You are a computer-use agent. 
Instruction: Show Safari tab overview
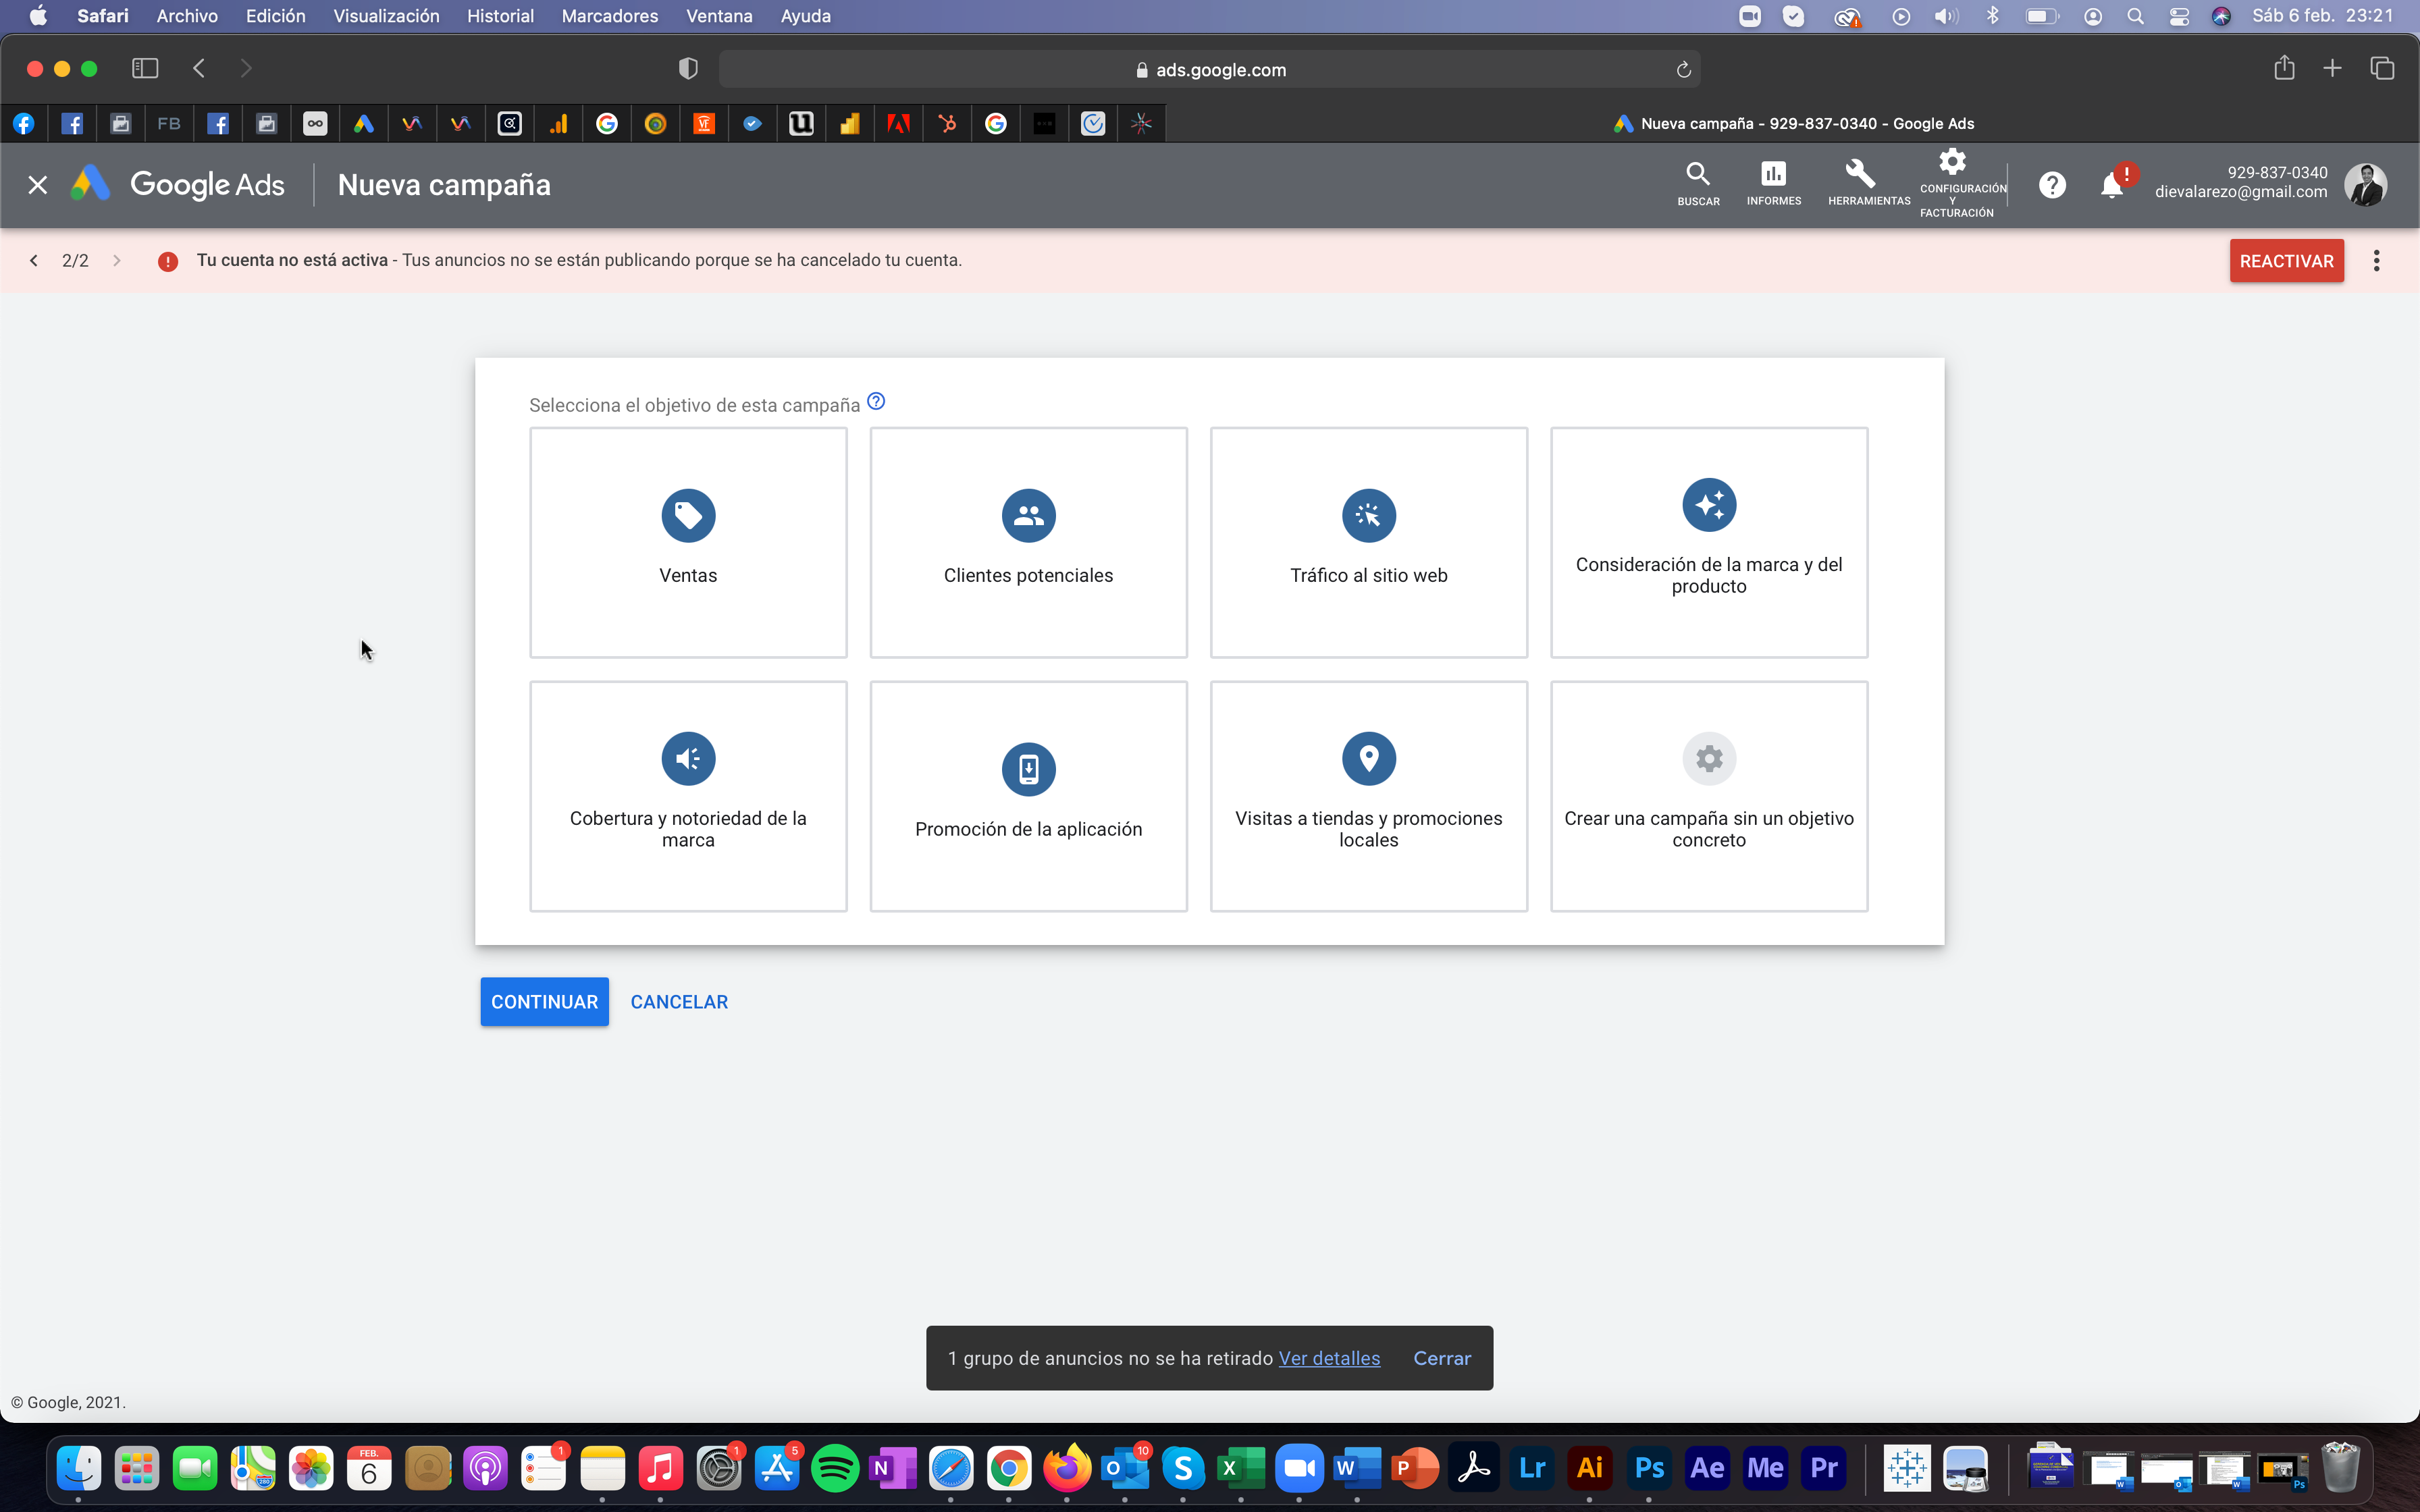click(2382, 68)
